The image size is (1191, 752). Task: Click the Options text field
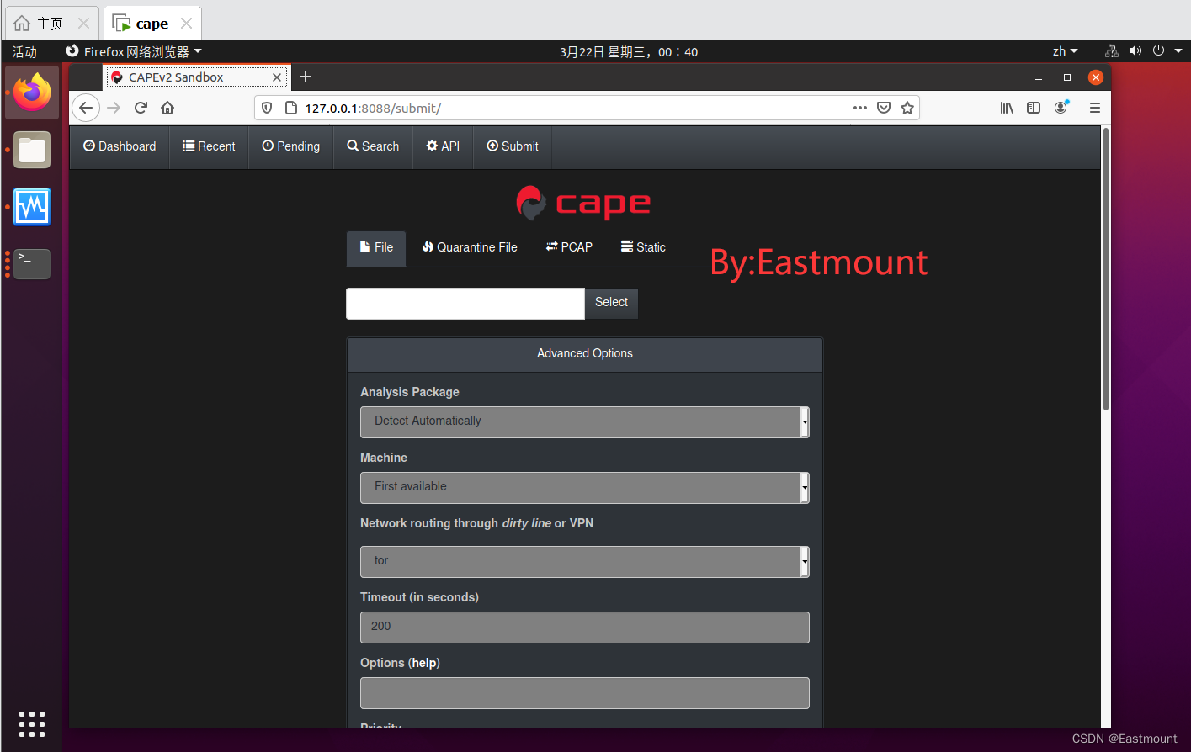585,692
